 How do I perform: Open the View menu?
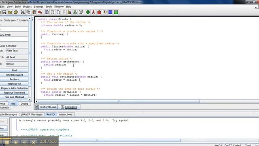[x=9, y=6]
